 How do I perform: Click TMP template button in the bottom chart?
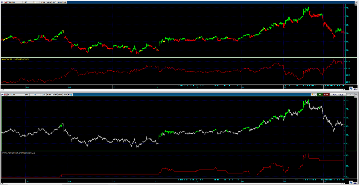point(65,95)
